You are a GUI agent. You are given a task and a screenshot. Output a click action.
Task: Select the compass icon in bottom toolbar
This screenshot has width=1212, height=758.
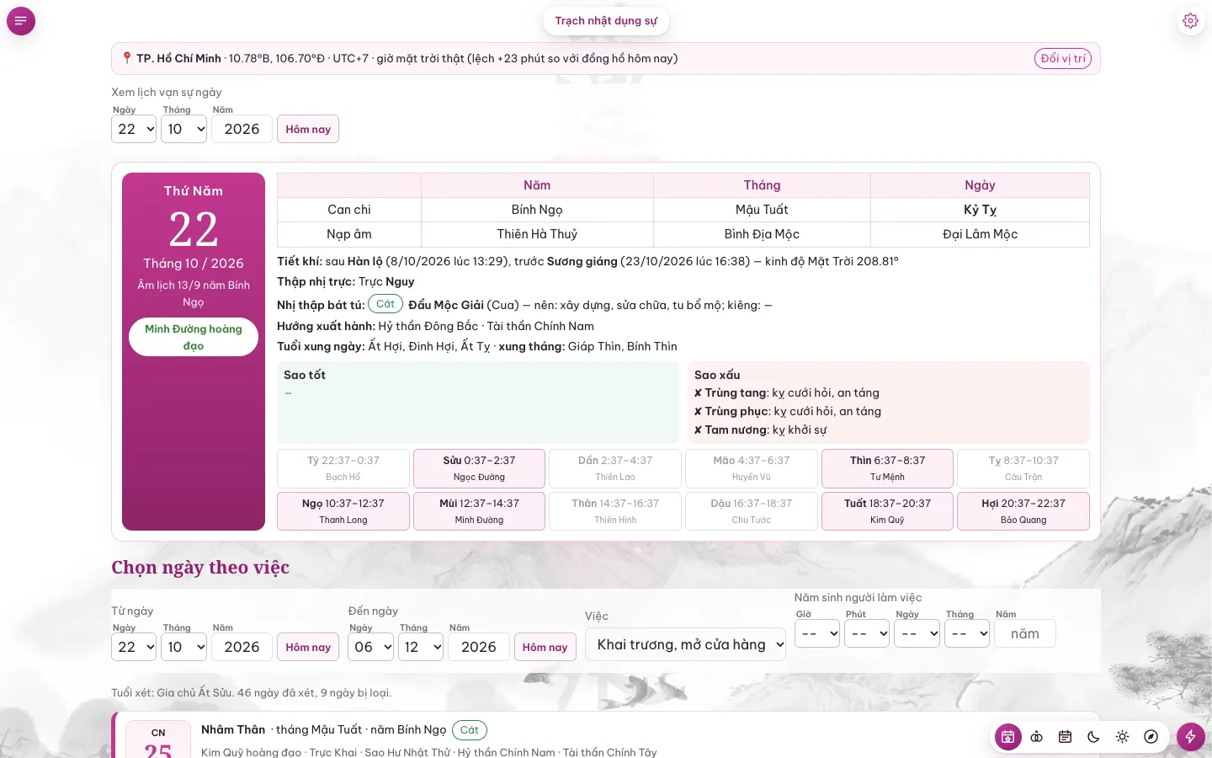pos(1151,737)
